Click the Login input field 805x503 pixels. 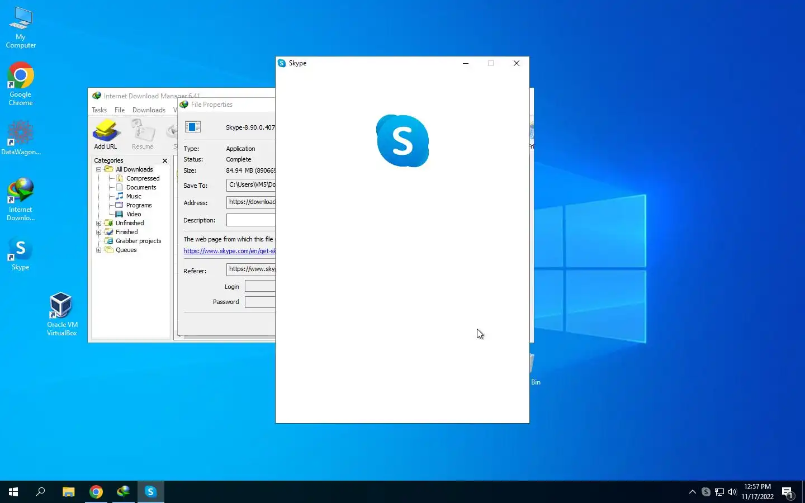click(x=260, y=286)
